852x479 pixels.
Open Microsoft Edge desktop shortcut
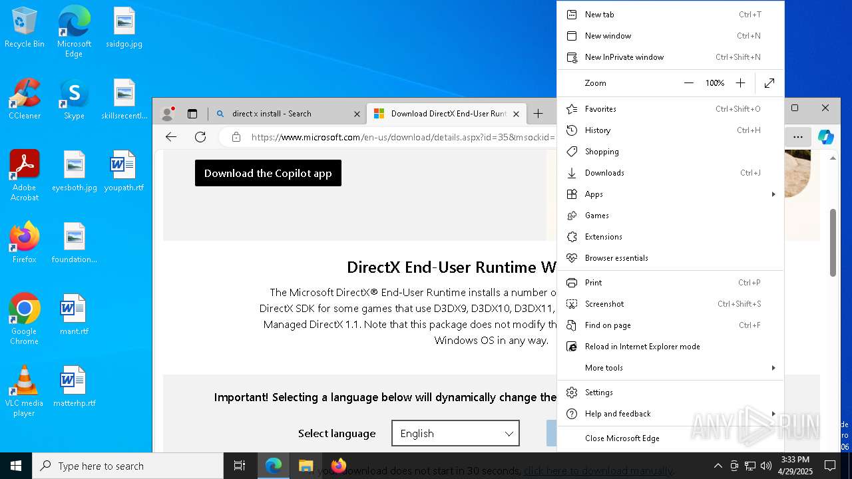point(74,31)
